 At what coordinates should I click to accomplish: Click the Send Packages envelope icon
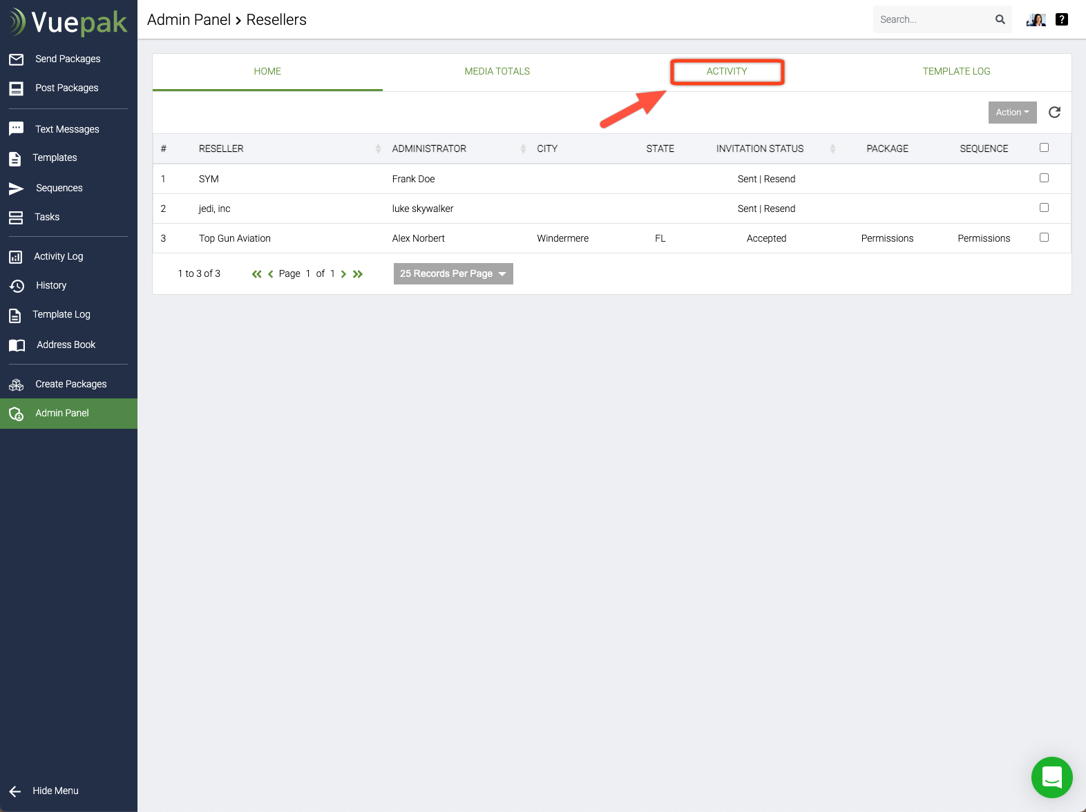16,59
